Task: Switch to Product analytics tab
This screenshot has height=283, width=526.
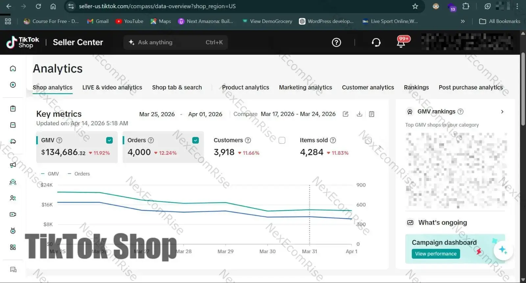Action: (246, 88)
